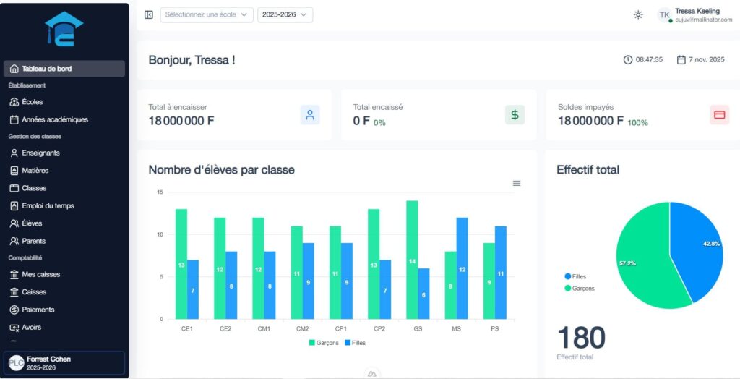The width and height of the screenshot is (740, 379).
Task: Open the Sélectionnez une école dropdown
Action: (207, 14)
